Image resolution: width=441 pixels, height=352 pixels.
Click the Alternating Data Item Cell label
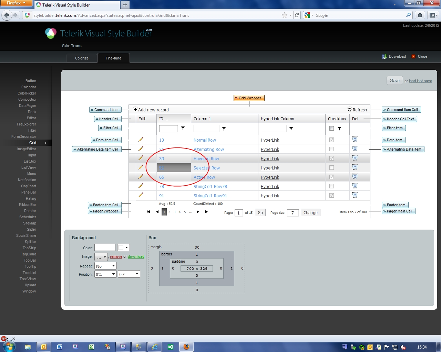pyautogui.click(x=97, y=149)
